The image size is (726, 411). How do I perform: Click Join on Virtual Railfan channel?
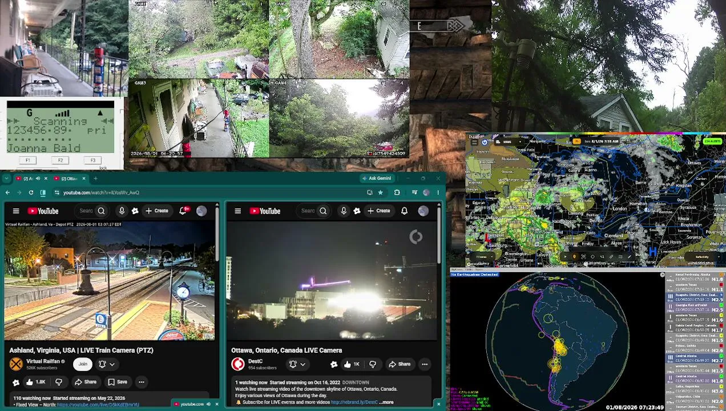pos(83,364)
